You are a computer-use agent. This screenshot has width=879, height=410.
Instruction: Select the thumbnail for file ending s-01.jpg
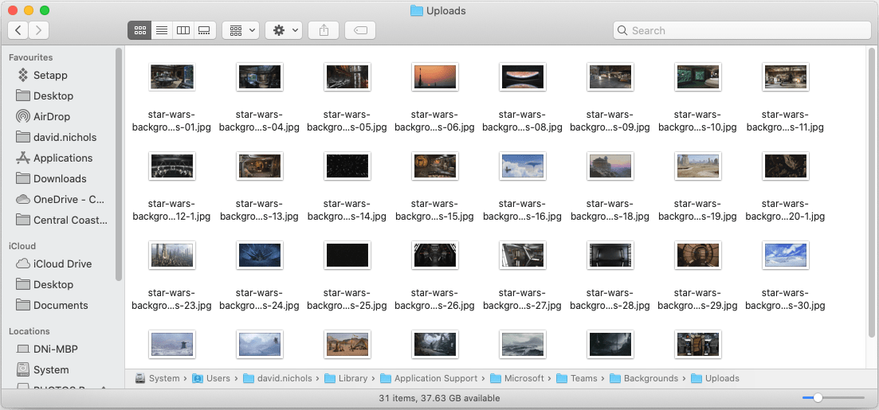coord(172,76)
